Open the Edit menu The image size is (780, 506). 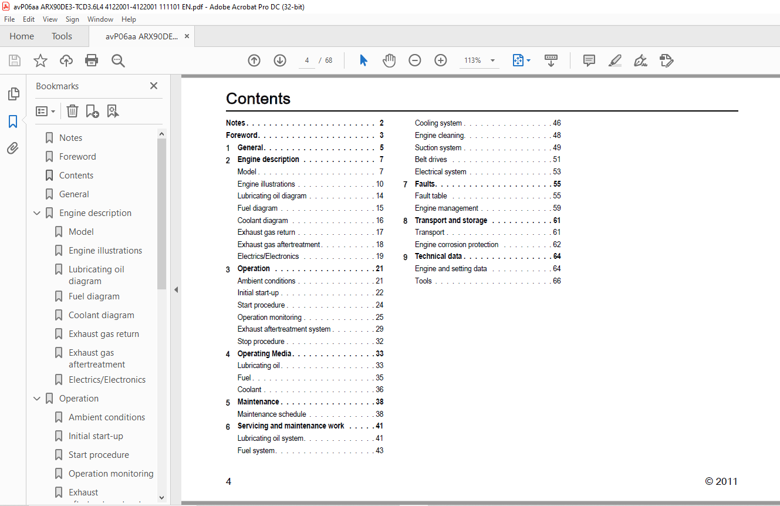point(29,19)
